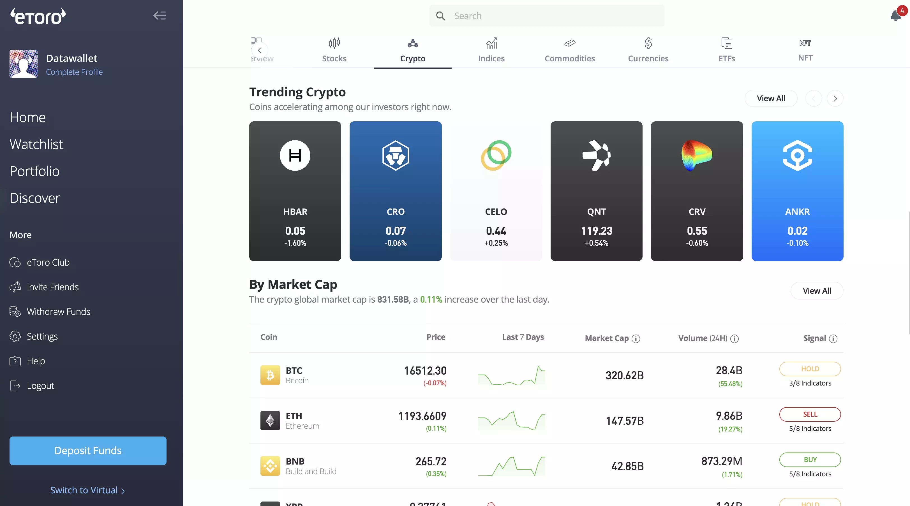Click the eToro logo
This screenshot has width=910, height=506.
(38, 16)
